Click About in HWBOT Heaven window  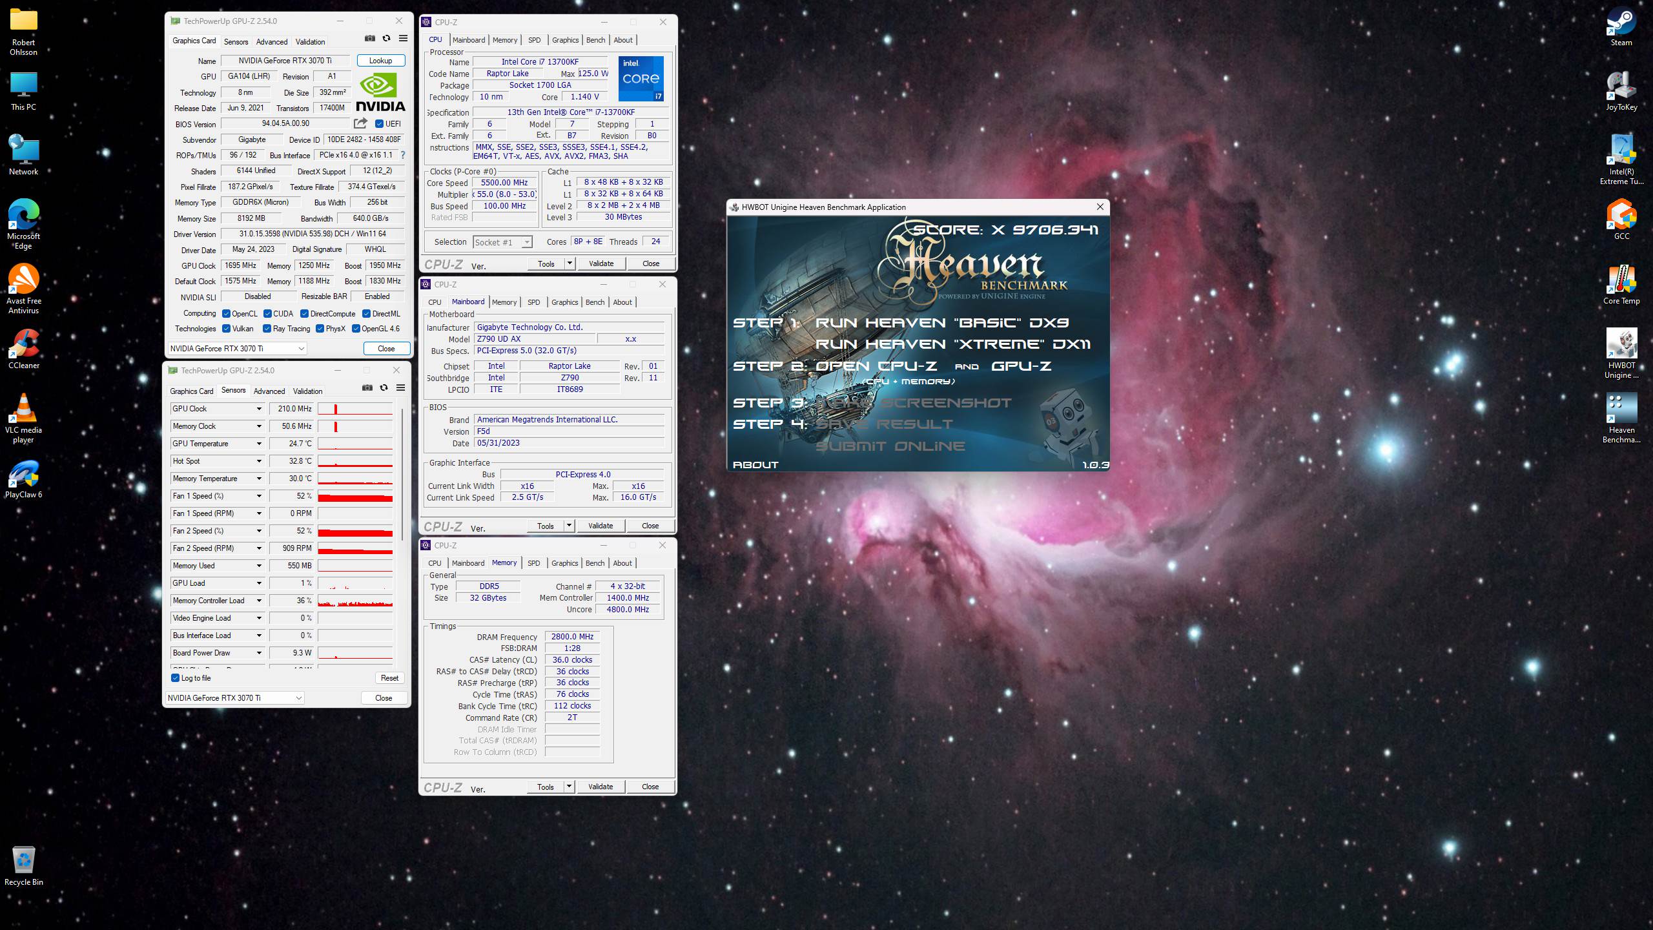755,465
